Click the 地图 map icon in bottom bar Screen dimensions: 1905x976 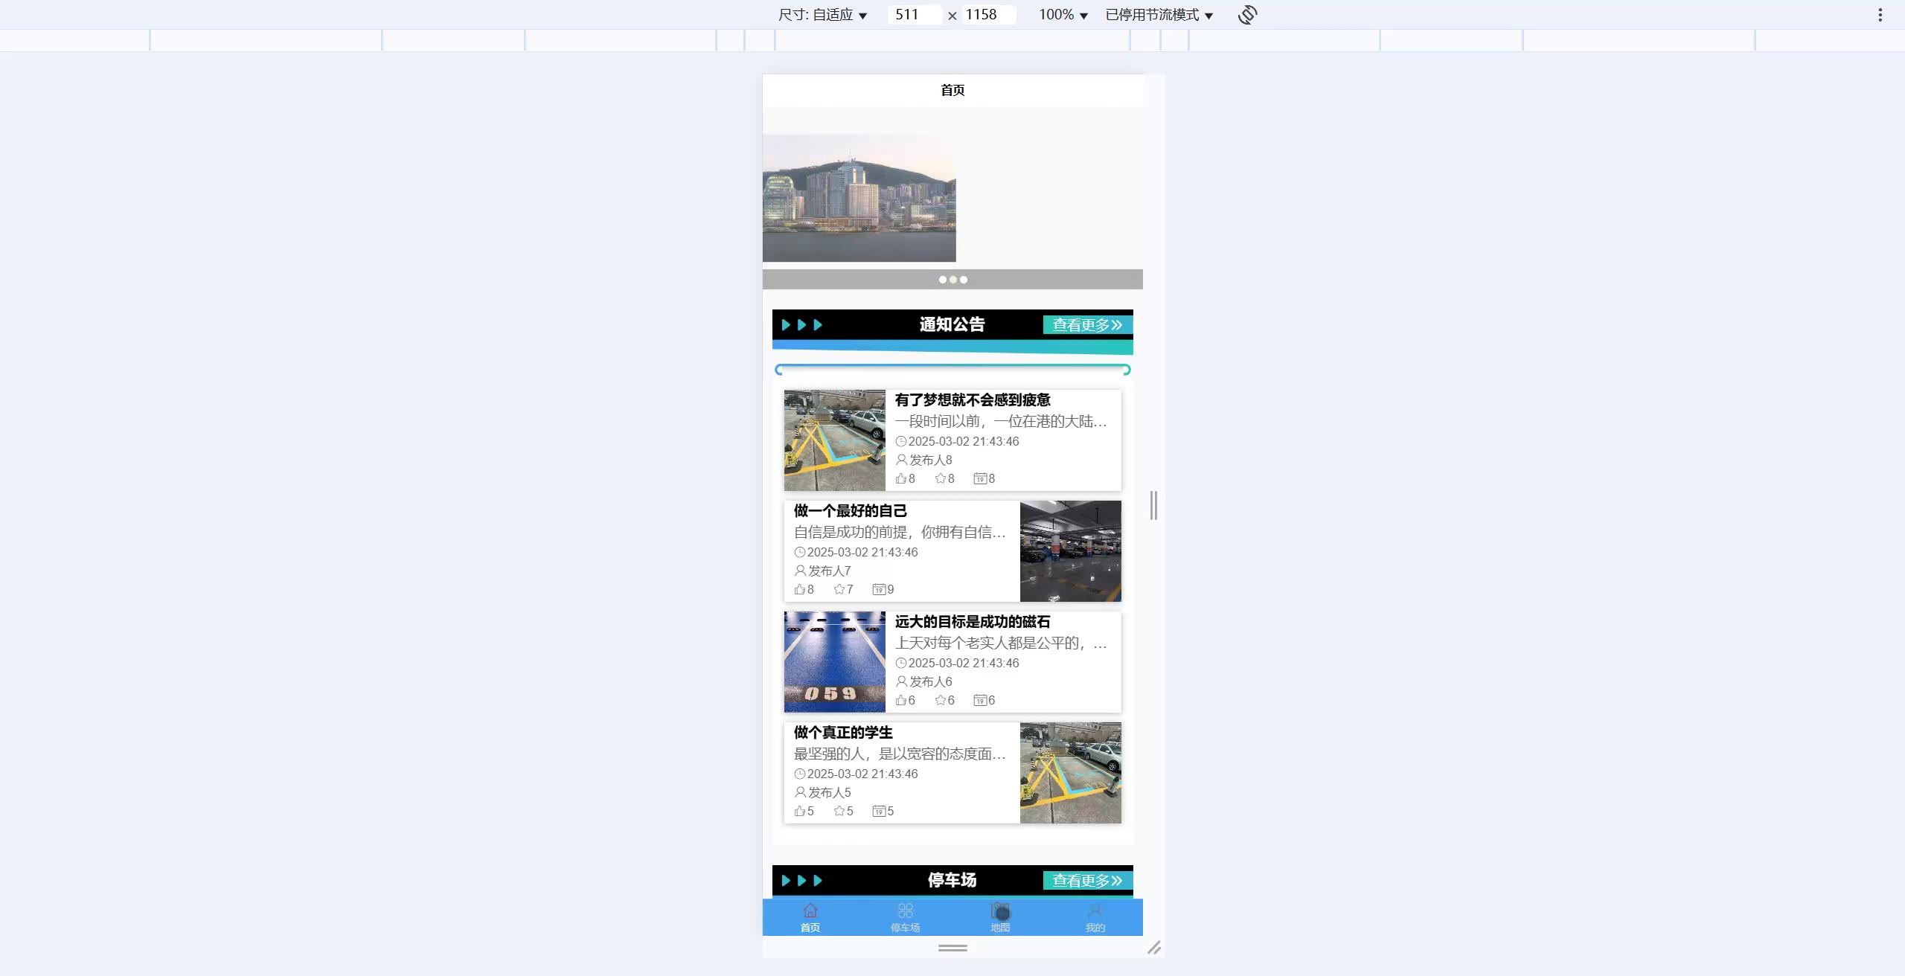pyautogui.click(x=1000, y=911)
